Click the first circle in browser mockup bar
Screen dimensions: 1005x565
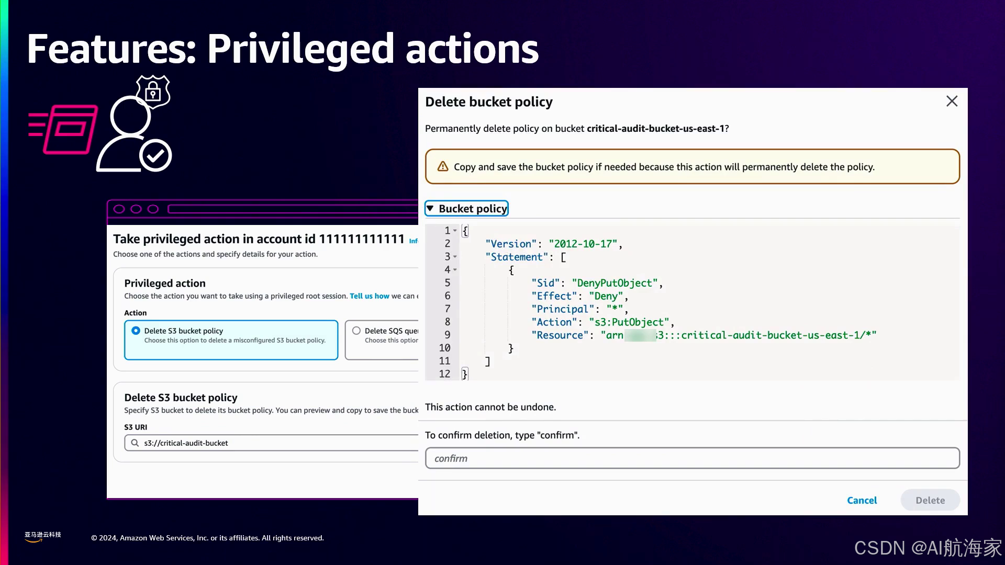(119, 209)
